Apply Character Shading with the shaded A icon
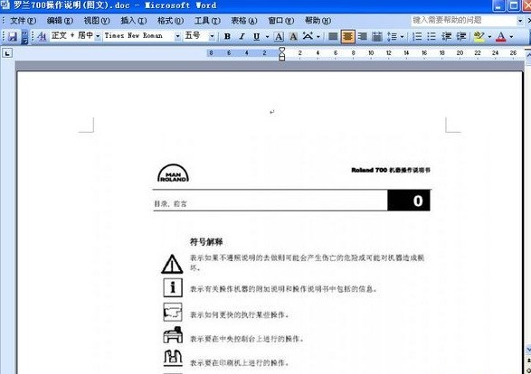Viewport: 531px width, 374px height. pyautogui.click(x=293, y=36)
